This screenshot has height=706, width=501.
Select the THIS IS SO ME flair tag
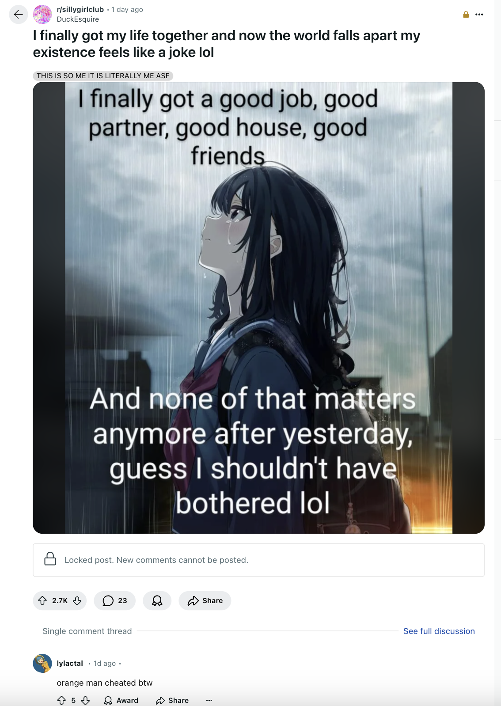tap(103, 76)
